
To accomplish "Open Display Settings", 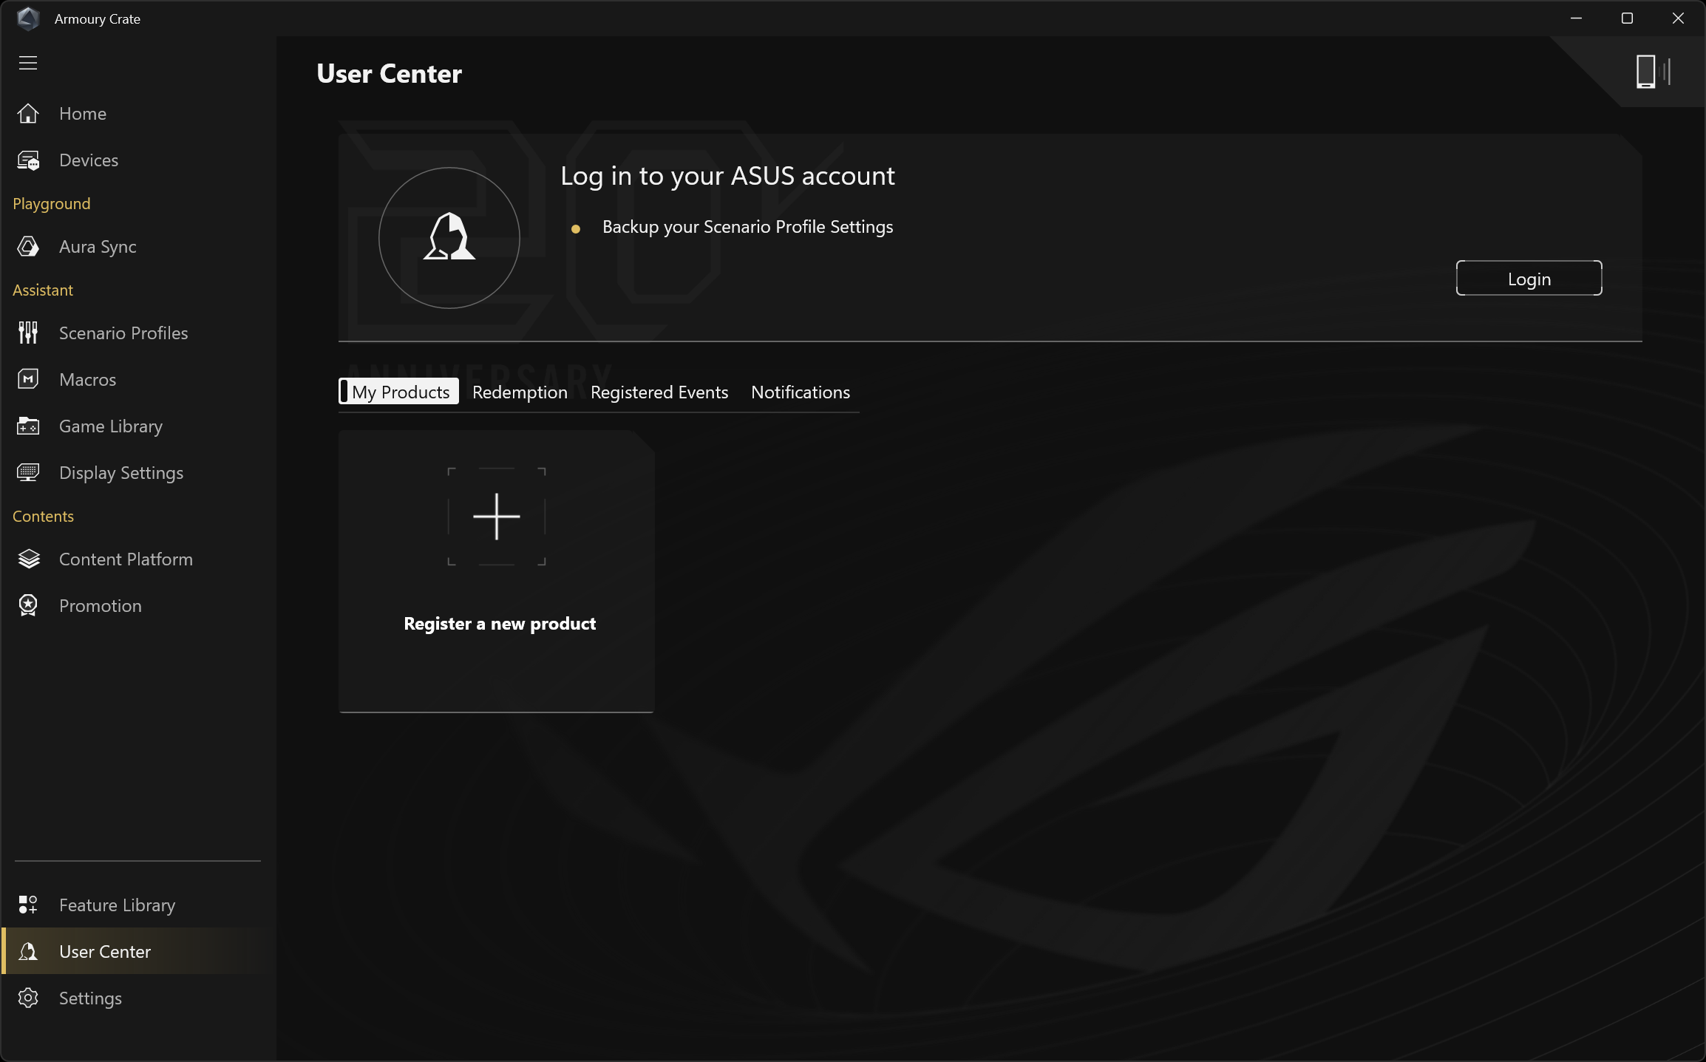I will pos(138,473).
